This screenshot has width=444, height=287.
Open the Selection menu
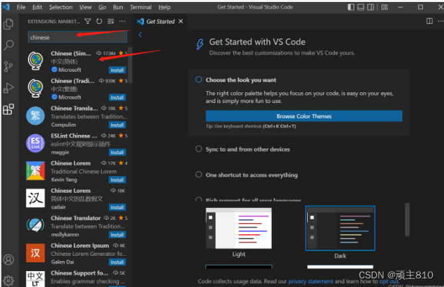(x=61, y=7)
